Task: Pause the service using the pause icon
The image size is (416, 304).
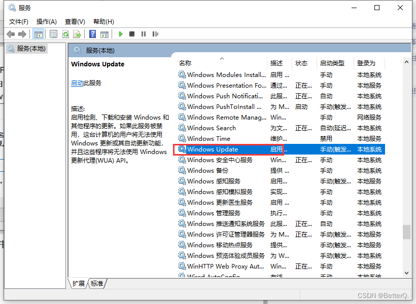Action: (144, 34)
